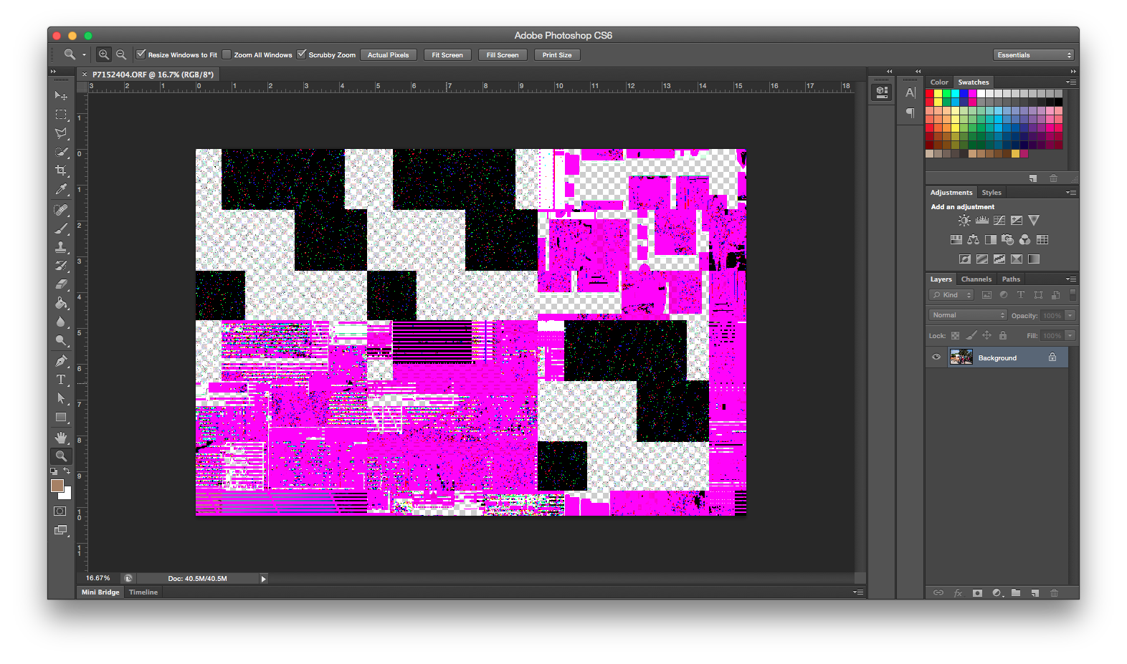The image size is (1127, 664).
Task: Select the Paint Bucket tool
Action: pyautogui.click(x=61, y=303)
